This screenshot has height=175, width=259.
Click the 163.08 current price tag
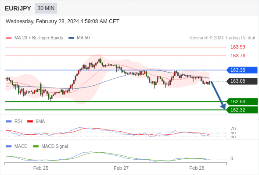[242, 81]
